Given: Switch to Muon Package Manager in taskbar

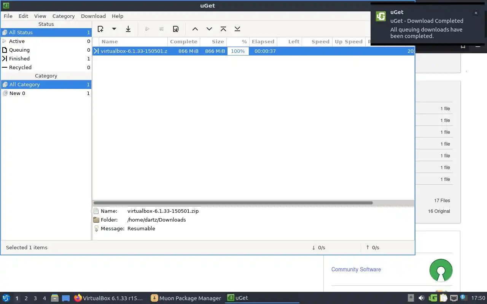Looking at the screenshot, I should [186, 298].
